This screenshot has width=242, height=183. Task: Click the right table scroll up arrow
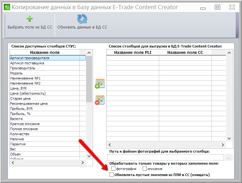click(x=229, y=53)
